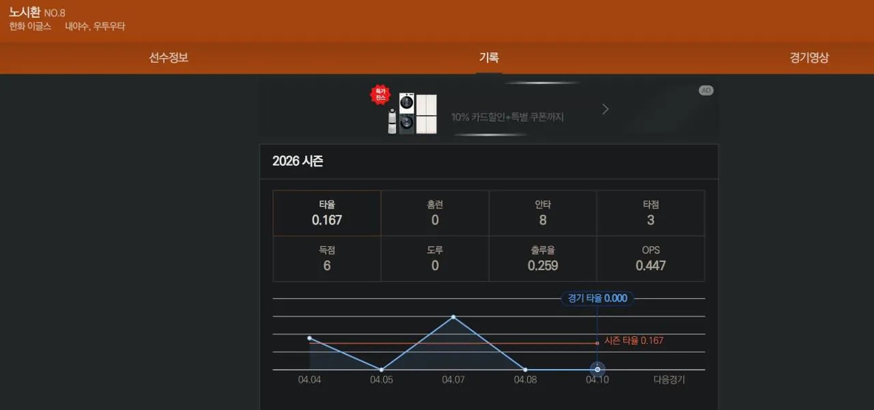Select the 04.07 peak point on the chart
Viewport: 874px width, 410px height.
click(453, 317)
